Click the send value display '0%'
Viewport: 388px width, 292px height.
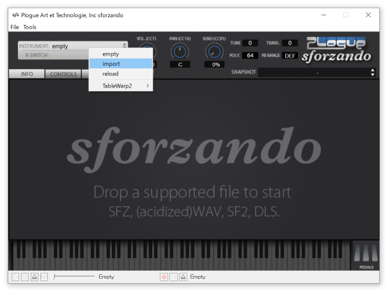click(x=215, y=65)
